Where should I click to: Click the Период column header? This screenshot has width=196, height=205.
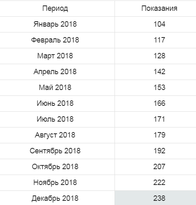coord(55,8)
